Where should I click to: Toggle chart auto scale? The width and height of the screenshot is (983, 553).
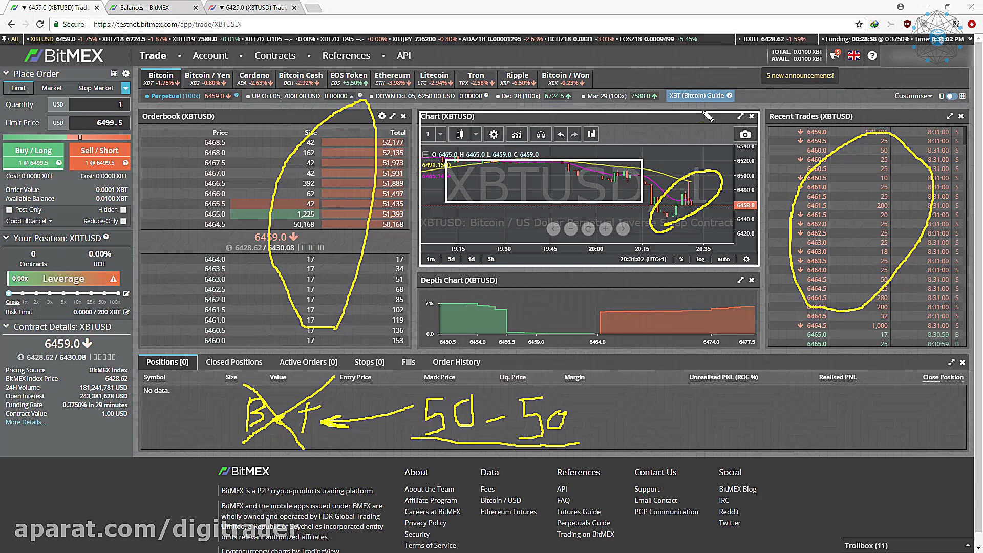[x=723, y=259]
